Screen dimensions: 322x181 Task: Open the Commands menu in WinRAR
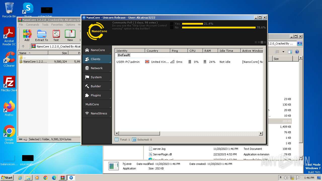click(x=32, y=25)
